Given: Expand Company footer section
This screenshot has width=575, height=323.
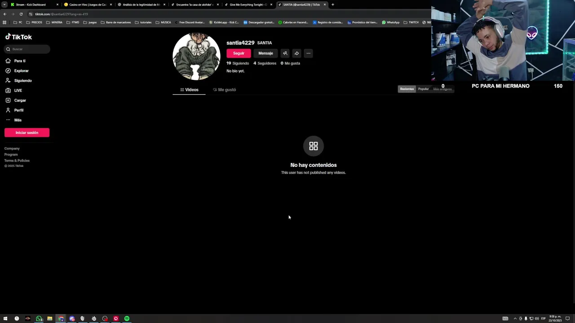Looking at the screenshot, I should click(x=12, y=148).
